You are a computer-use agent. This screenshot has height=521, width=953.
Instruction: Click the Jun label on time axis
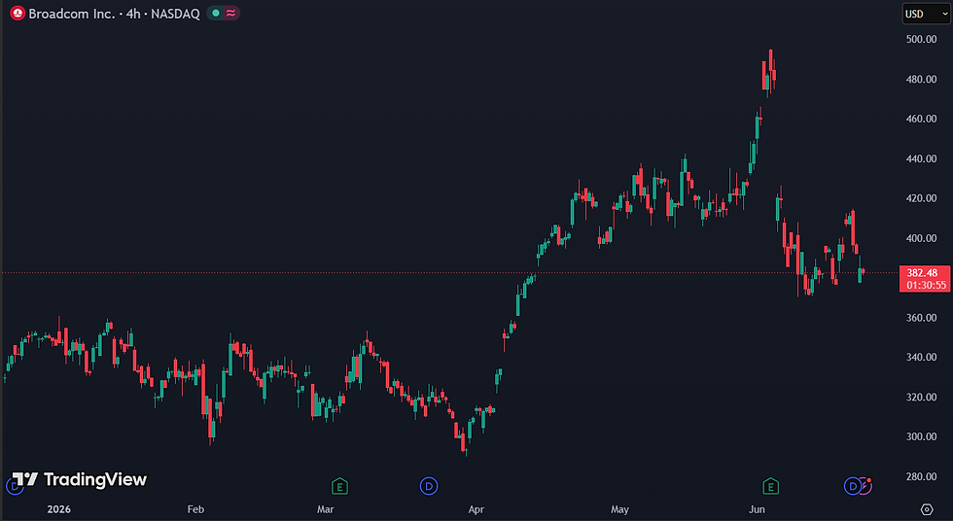[757, 509]
